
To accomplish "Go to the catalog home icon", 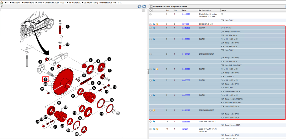I will coord(2,3).
